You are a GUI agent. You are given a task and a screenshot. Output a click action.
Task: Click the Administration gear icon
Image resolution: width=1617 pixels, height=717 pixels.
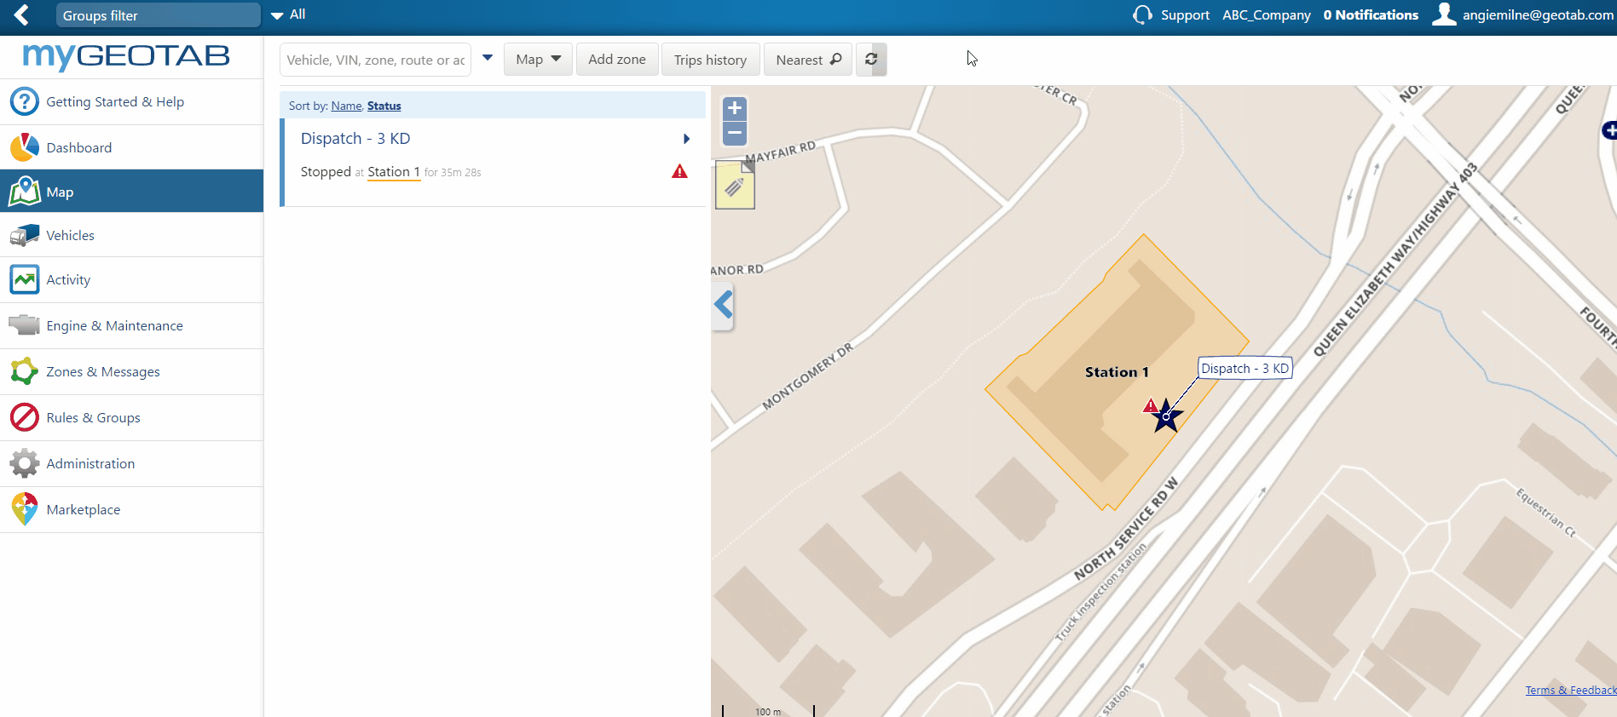[25, 463]
